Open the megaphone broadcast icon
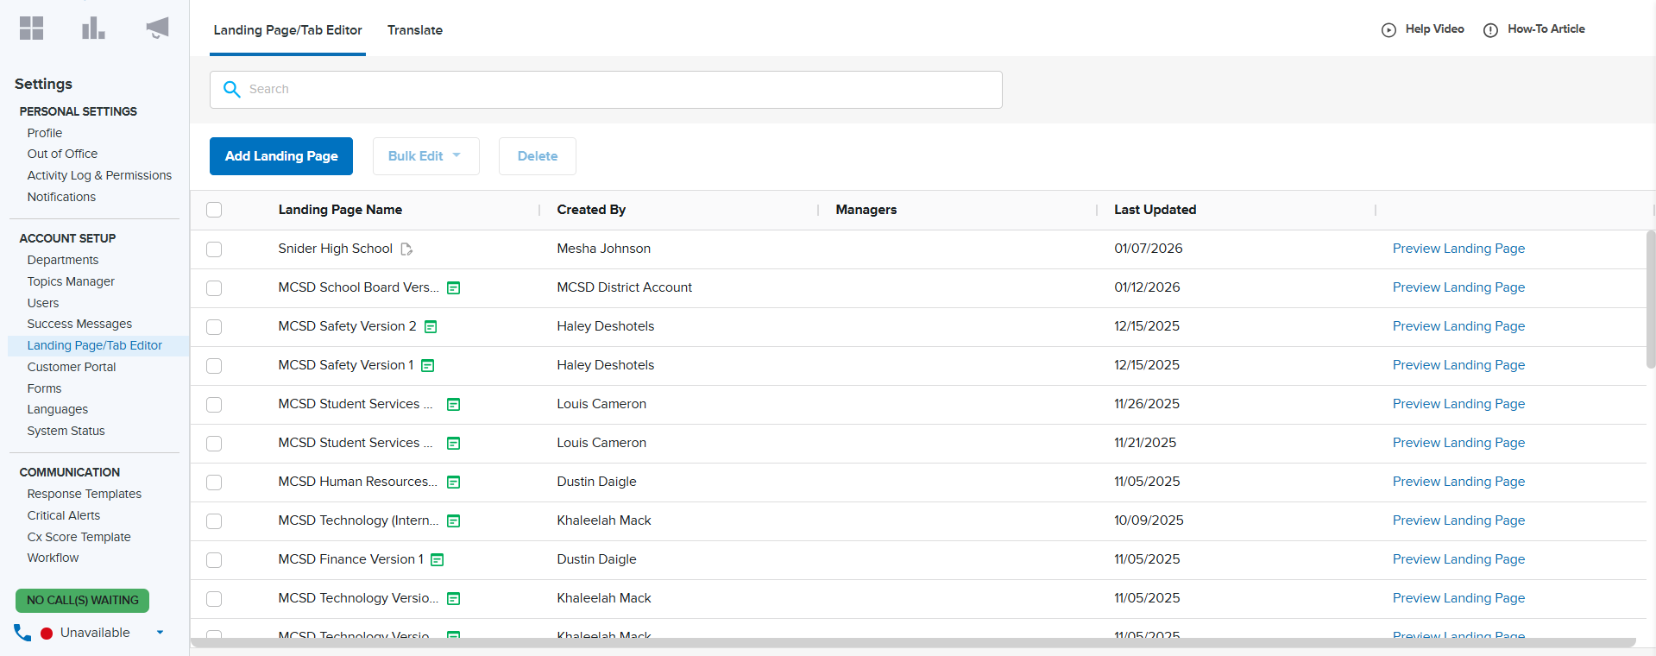 pos(157,28)
